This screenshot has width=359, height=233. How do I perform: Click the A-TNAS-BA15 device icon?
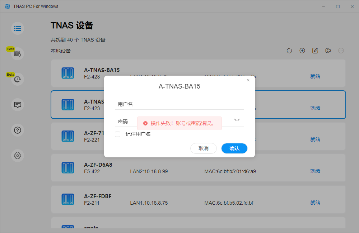click(x=68, y=73)
